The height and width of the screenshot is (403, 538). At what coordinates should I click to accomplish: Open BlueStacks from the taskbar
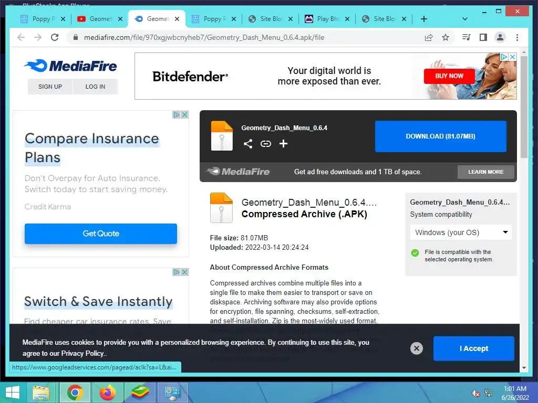[x=140, y=393]
